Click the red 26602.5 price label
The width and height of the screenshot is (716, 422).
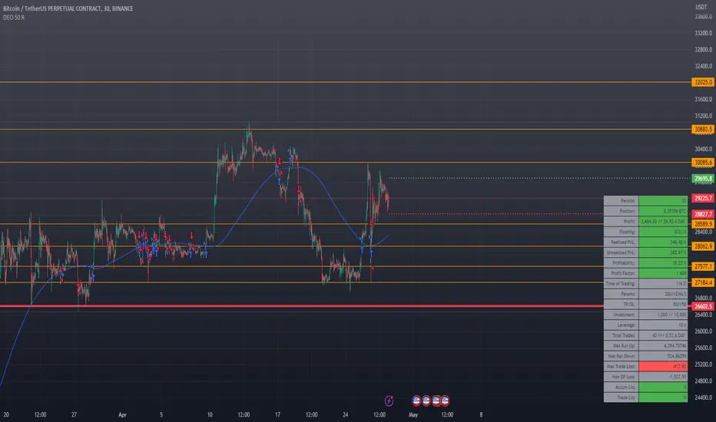(x=703, y=306)
